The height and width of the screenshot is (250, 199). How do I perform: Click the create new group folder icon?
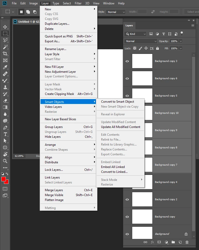coord(173,242)
